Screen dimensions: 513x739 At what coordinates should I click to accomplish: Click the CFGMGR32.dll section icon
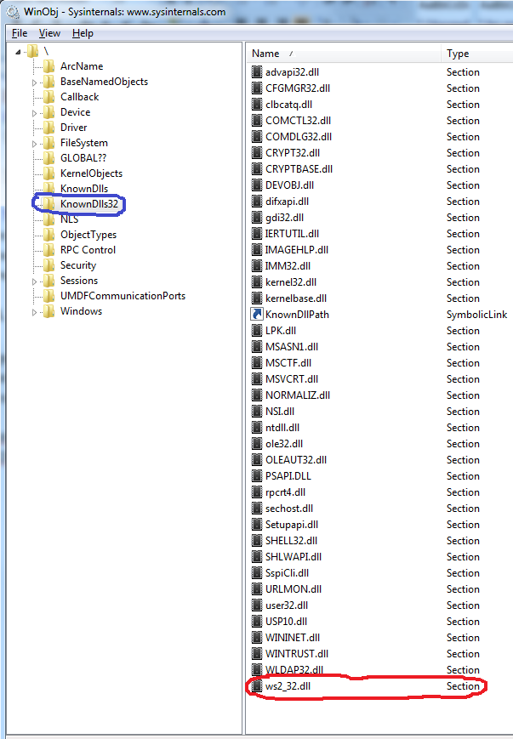coord(257,88)
